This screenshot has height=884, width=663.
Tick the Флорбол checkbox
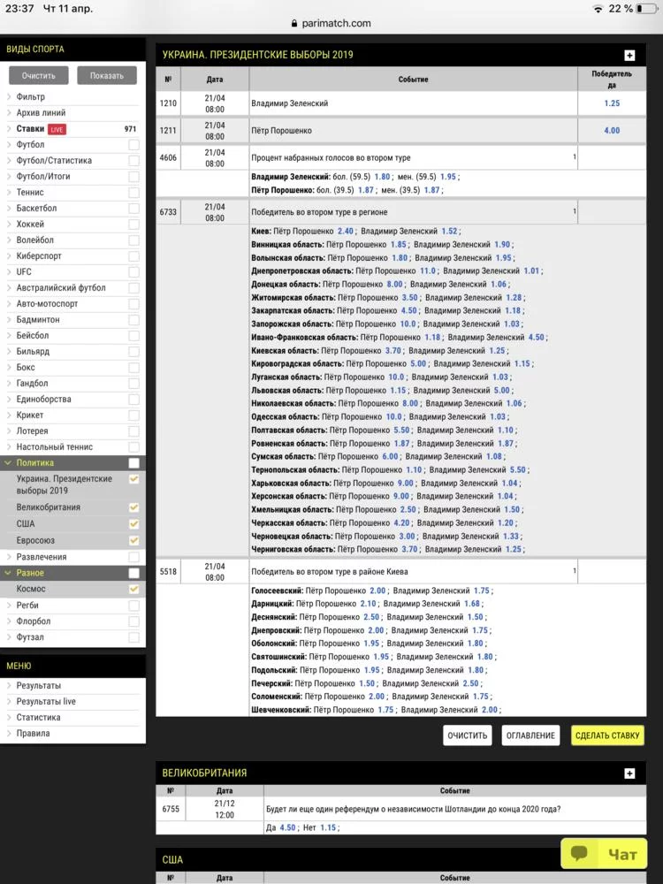133,621
